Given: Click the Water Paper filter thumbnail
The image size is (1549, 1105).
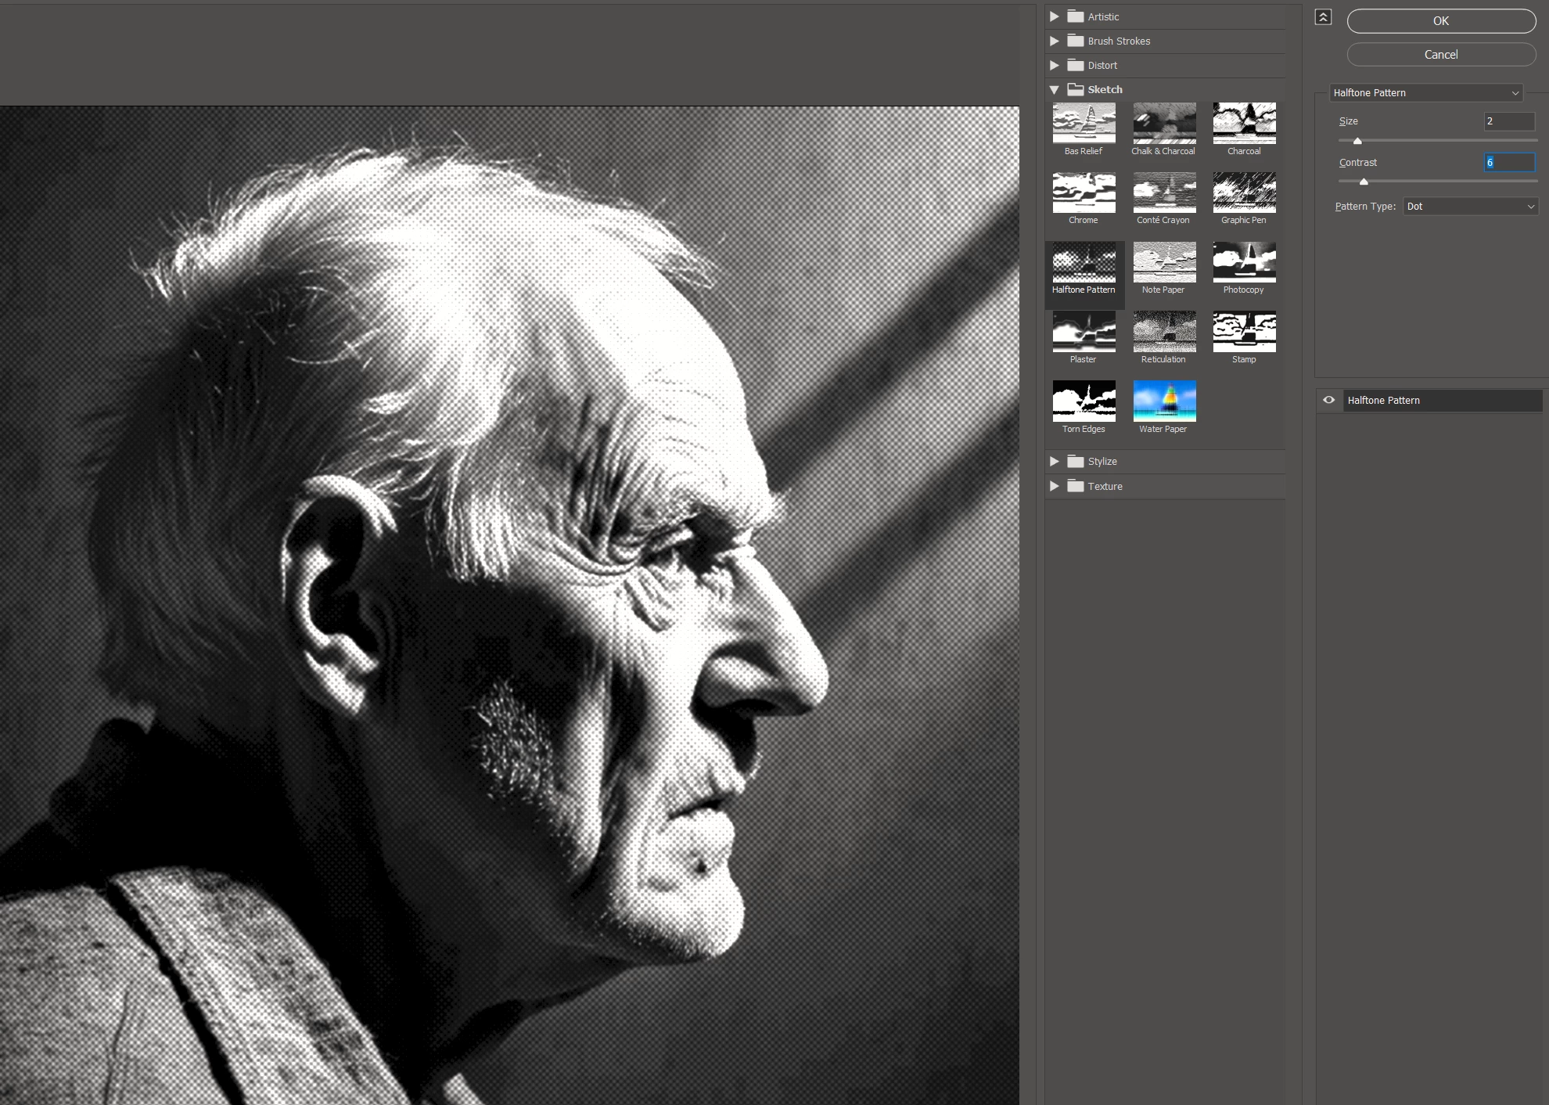Looking at the screenshot, I should point(1164,401).
